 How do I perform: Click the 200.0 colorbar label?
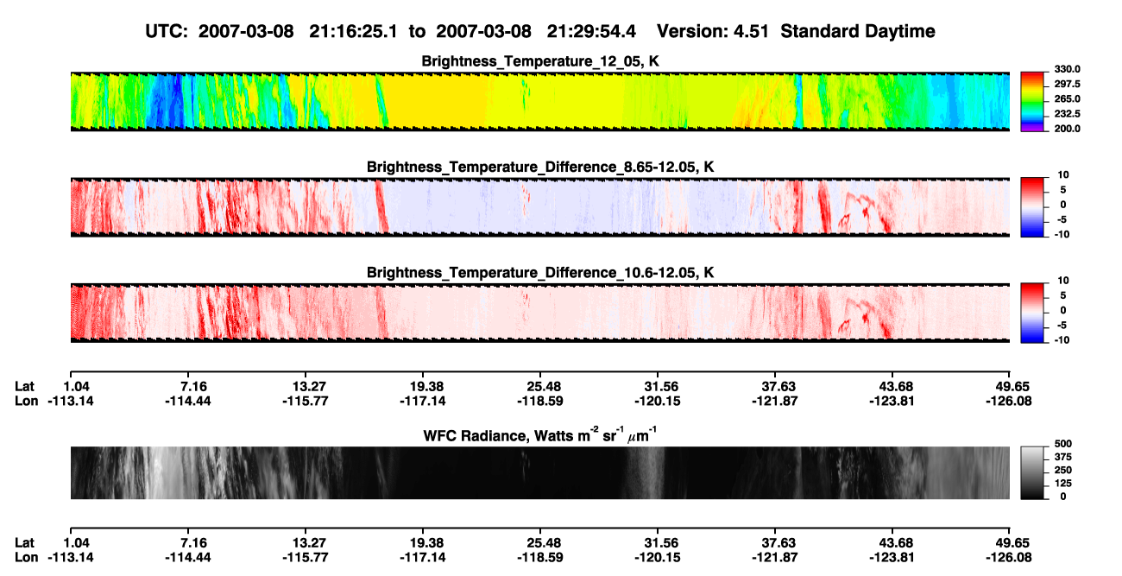(x=1067, y=128)
